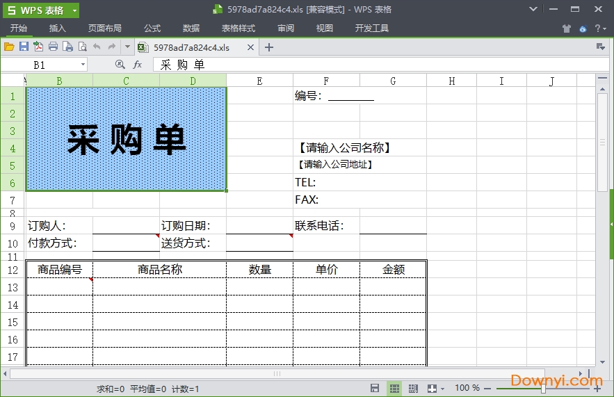614x397 pixels.
Task: Select row 7 header
Action: point(13,200)
